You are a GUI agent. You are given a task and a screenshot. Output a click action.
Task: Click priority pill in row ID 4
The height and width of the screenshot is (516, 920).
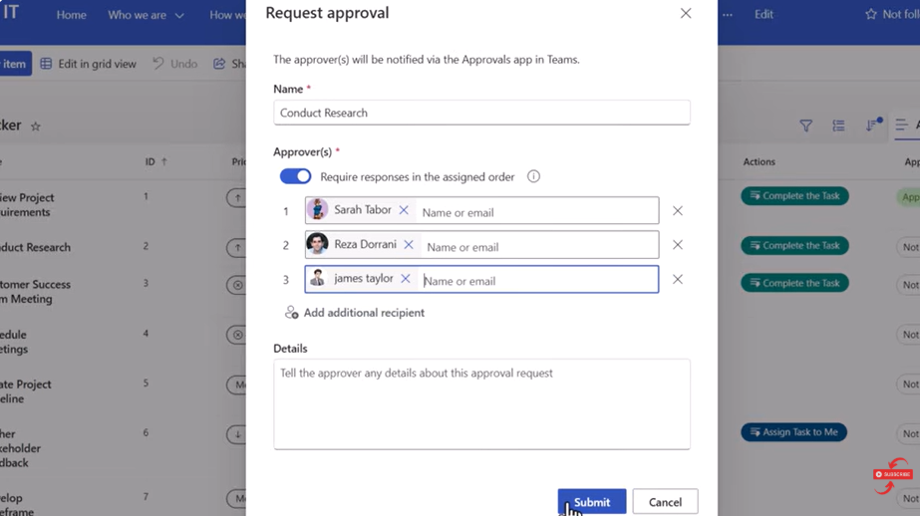236,335
